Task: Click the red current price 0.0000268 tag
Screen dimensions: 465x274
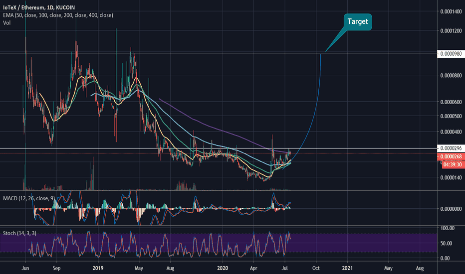Action: (451, 157)
